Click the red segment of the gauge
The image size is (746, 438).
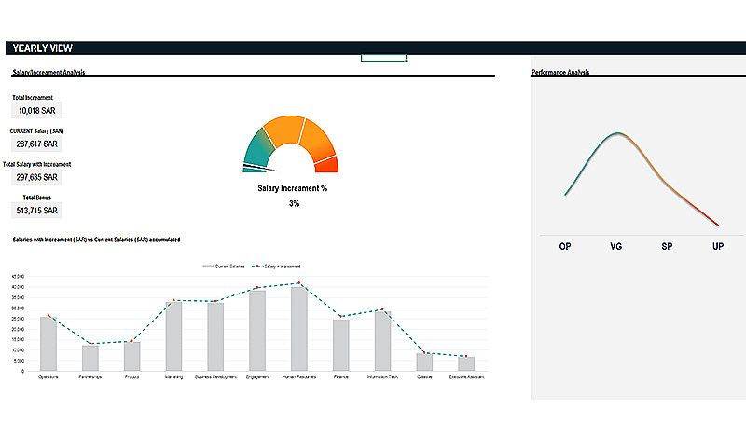click(x=327, y=165)
